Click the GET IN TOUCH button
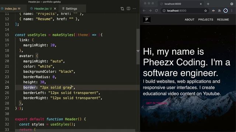This screenshot has width=236, height=132. click(156, 103)
